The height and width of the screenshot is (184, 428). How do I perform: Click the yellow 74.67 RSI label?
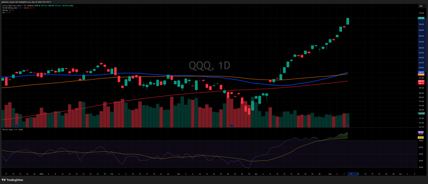421,137
